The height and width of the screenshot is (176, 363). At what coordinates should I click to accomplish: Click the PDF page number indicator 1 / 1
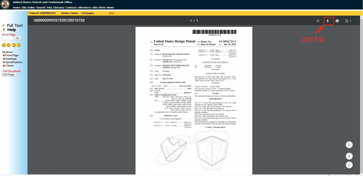tap(194, 21)
